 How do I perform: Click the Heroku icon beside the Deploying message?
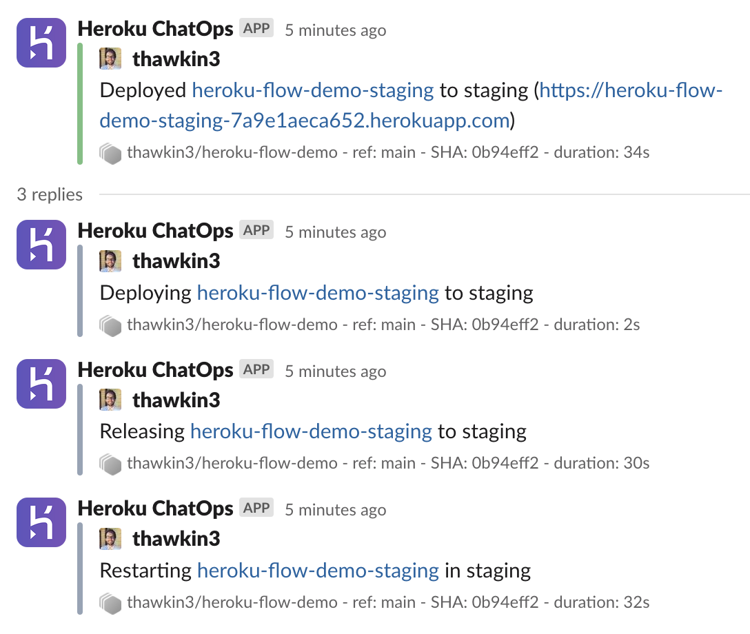coord(40,245)
